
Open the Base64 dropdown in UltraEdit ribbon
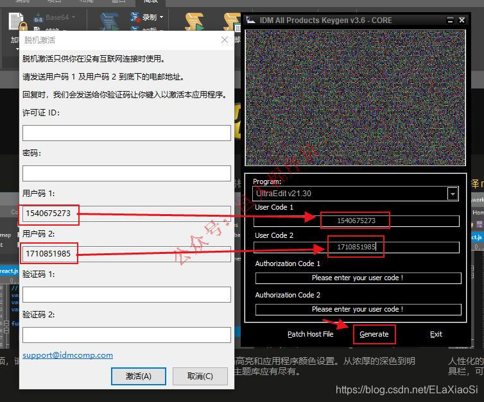tap(73, 17)
